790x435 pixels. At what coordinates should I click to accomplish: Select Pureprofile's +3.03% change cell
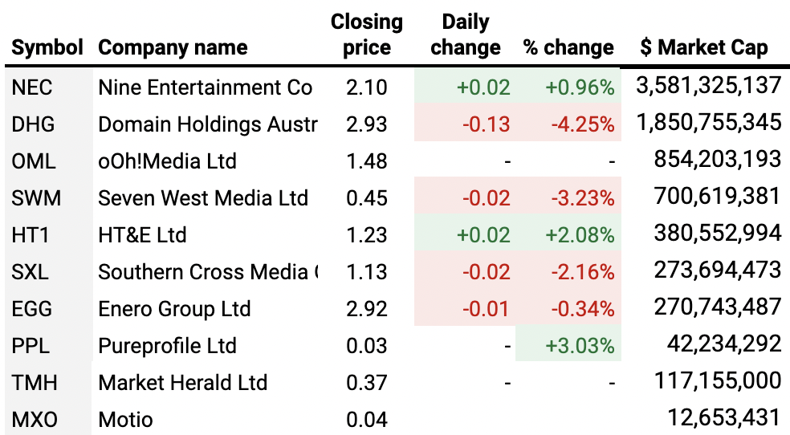point(580,346)
